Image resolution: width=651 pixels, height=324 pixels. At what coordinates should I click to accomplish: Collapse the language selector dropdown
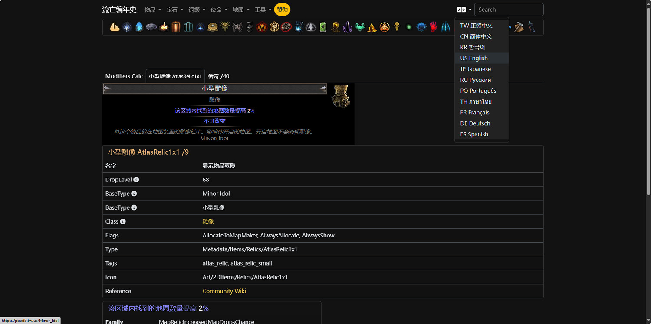[x=464, y=10]
